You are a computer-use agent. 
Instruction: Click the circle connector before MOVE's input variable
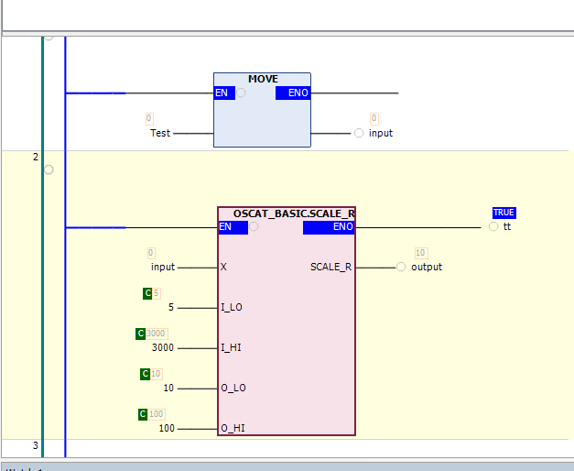[x=359, y=133]
